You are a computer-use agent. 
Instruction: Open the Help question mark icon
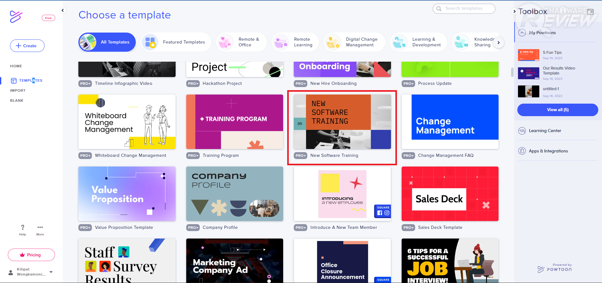pos(23,227)
